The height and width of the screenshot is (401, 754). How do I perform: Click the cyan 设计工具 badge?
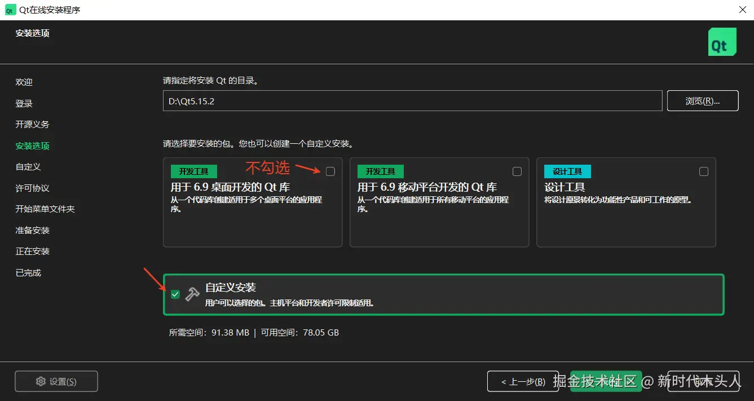[567, 171]
